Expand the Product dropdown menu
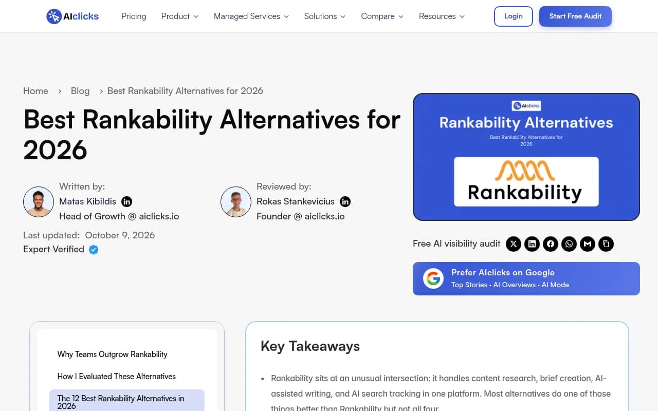 pos(180,16)
